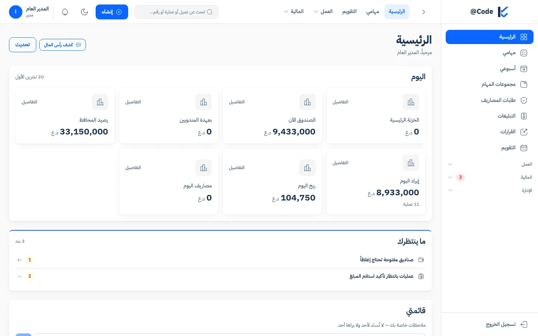Viewport: 538px width, 336px height.
Task: Click the chart icon on مصاريف اليوم card
Action: tap(204, 168)
